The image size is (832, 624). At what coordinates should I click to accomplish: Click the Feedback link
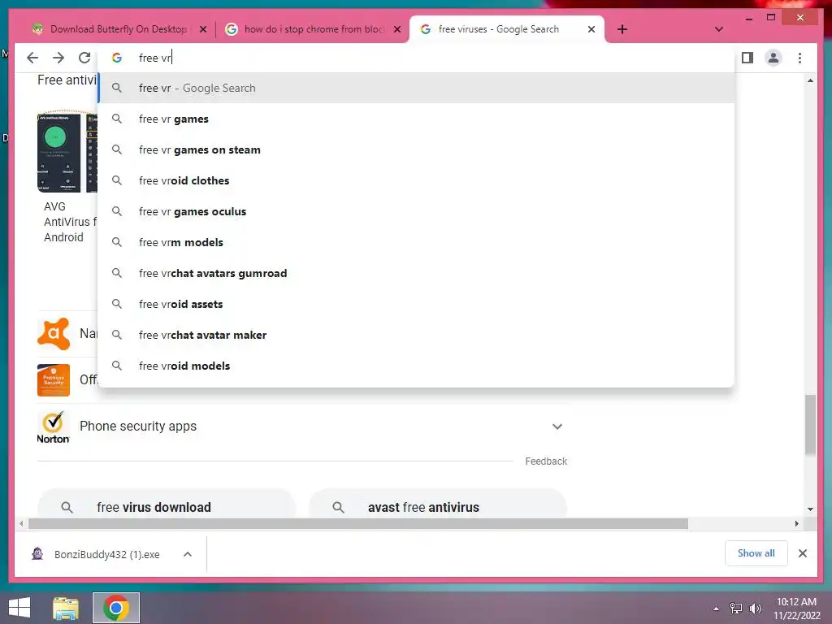click(546, 461)
